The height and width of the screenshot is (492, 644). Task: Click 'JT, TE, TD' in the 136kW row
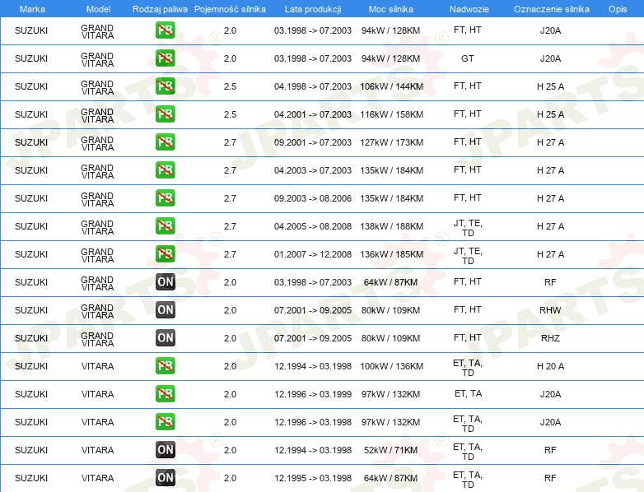468,256
